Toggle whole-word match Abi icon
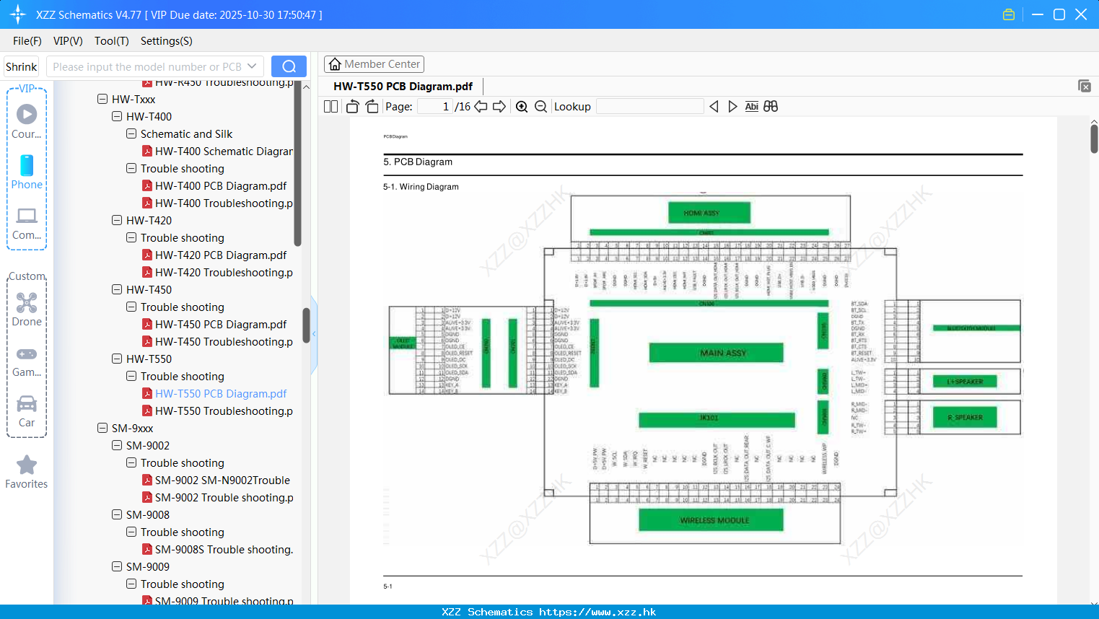 pyautogui.click(x=751, y=107)
